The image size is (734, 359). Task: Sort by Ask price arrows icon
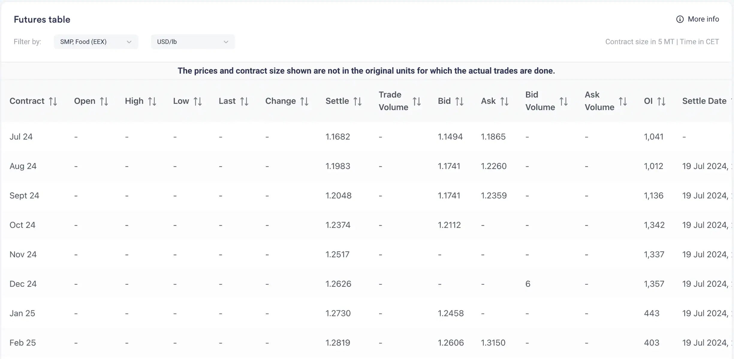click(x=504, y=101)
